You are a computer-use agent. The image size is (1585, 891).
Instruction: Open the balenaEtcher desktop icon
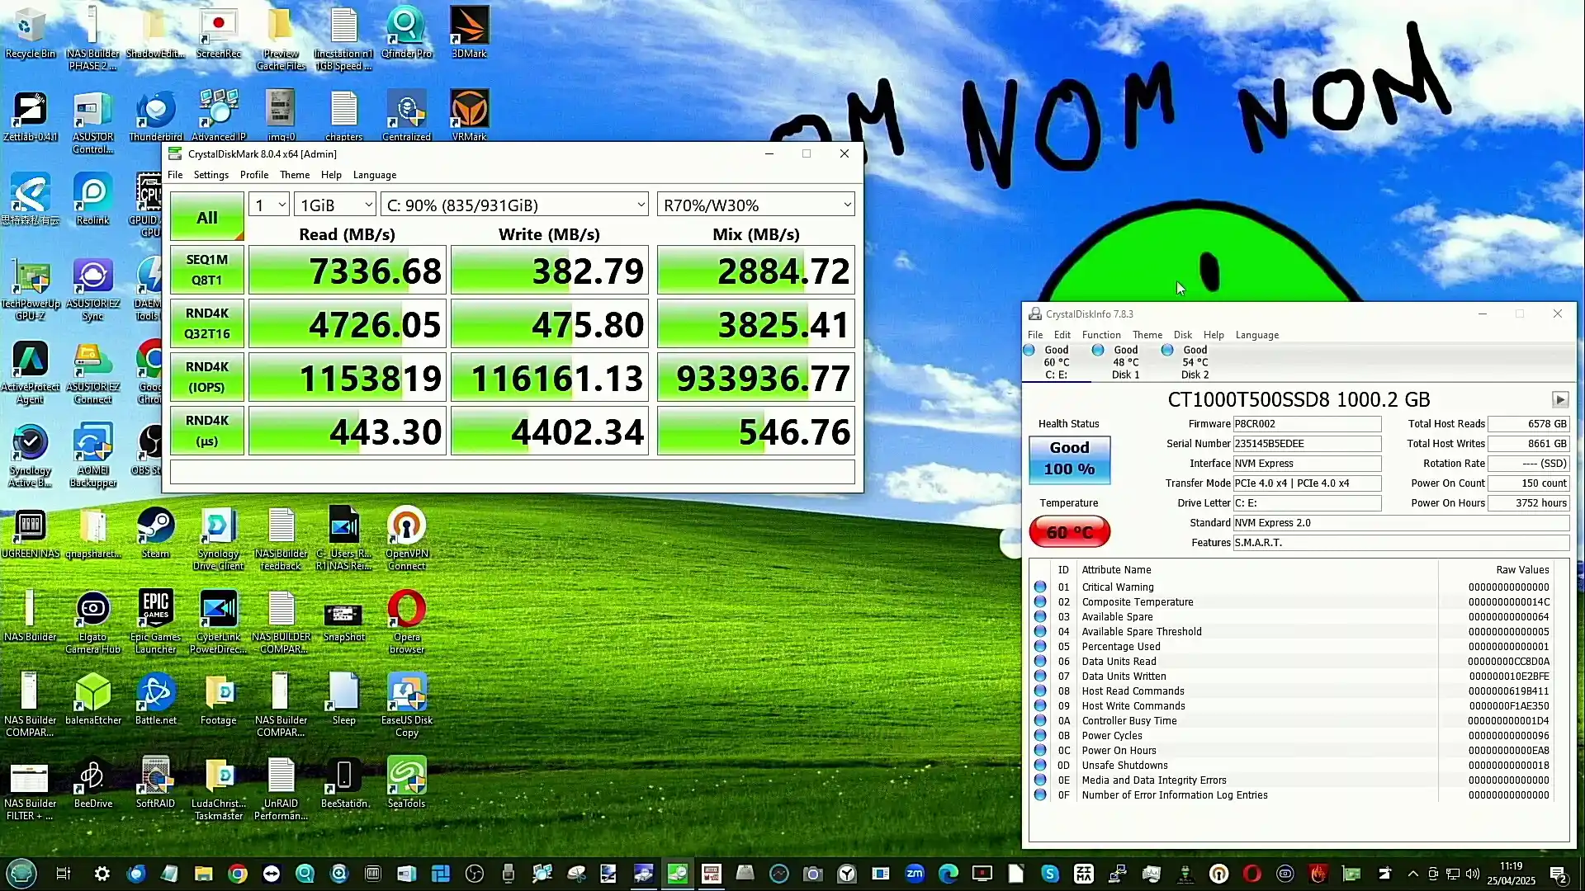pyautogui.click(x=93, y=700)
